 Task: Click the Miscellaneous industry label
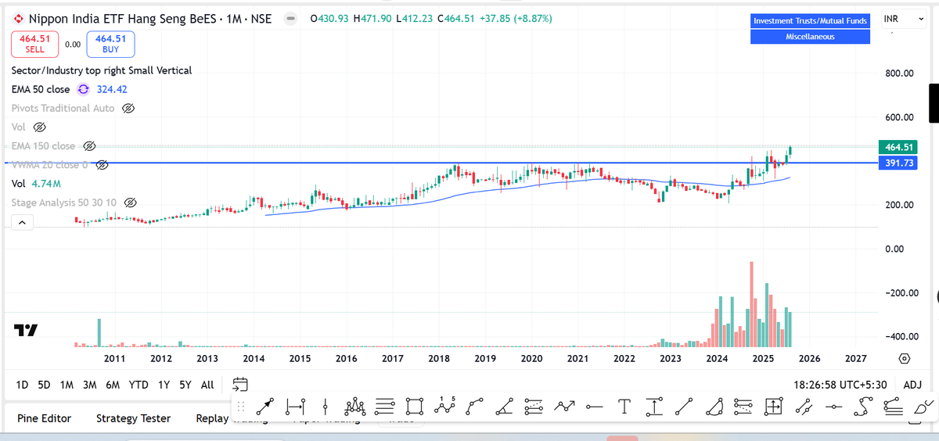[x=811, y=37]
